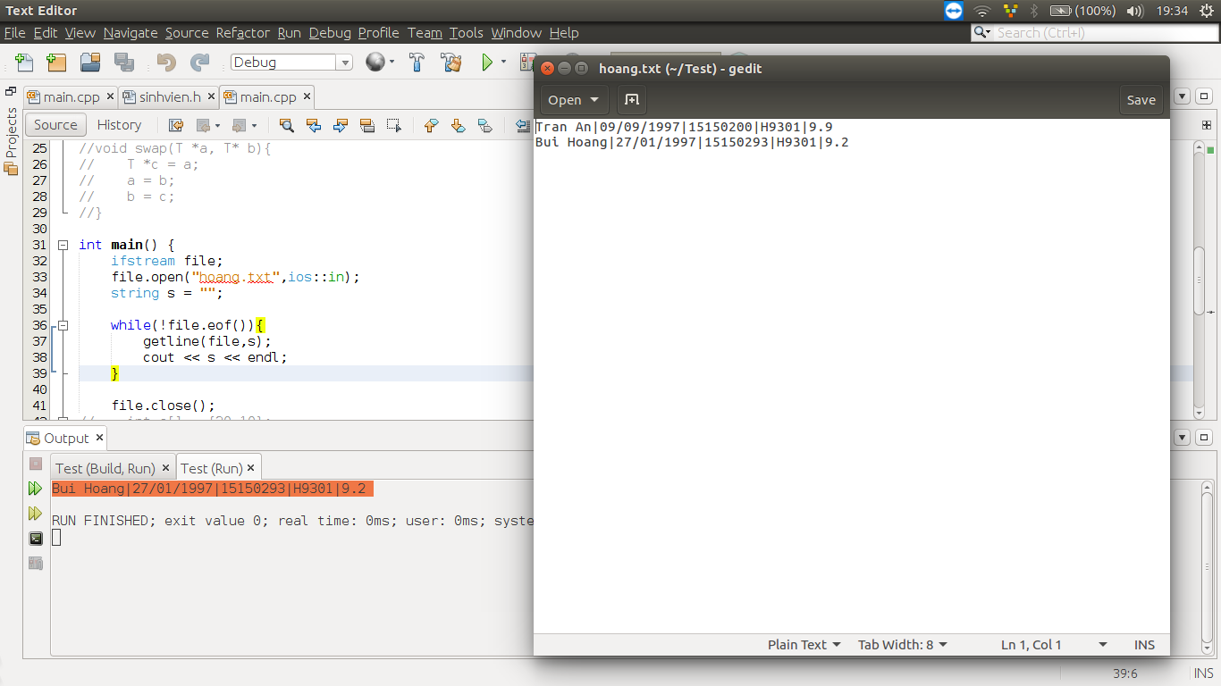Collapse the while loop code fold
The width and height of the screenshot is (1221, 686).
click(63, 325)
